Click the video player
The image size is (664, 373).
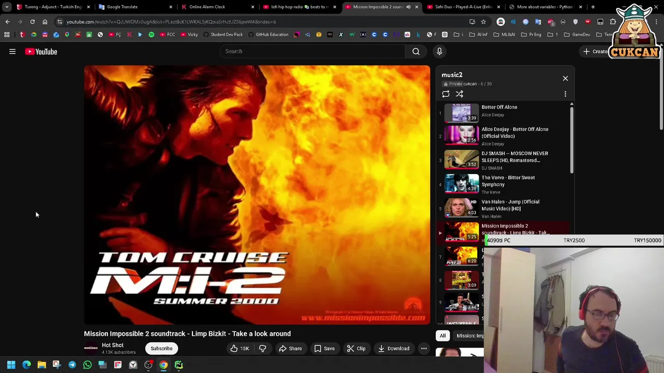[257, 195]
